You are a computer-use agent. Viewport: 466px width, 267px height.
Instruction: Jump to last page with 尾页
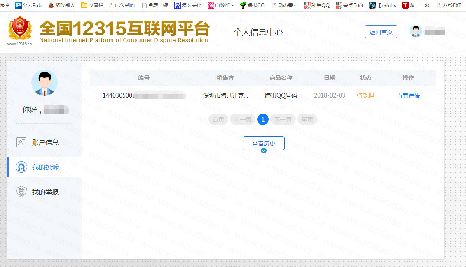[307, 120]
